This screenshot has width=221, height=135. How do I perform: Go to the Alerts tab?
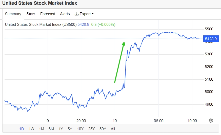click(x=65, y=14)
